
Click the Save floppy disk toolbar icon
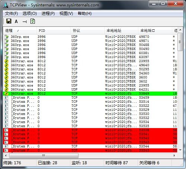tap(9, 21)
